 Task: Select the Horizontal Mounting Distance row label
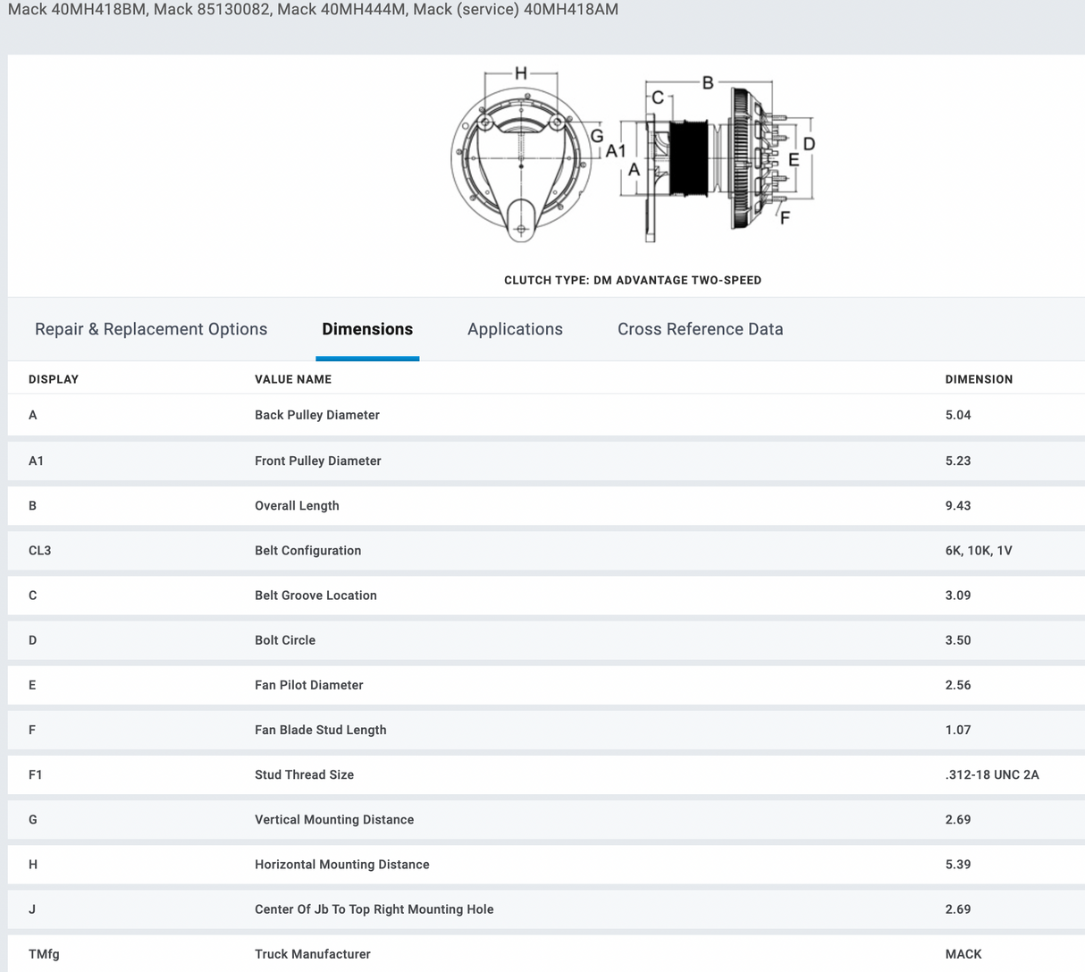click(342, 865)
